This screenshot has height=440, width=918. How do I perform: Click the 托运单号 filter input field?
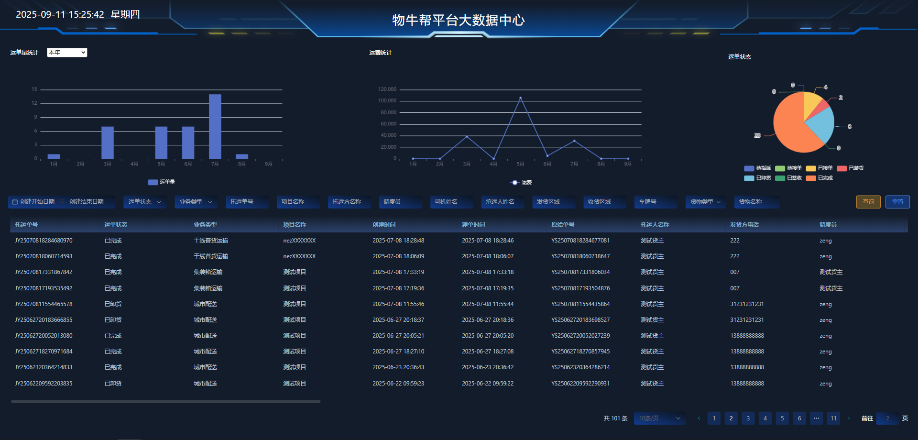click(x=247, y=202)
